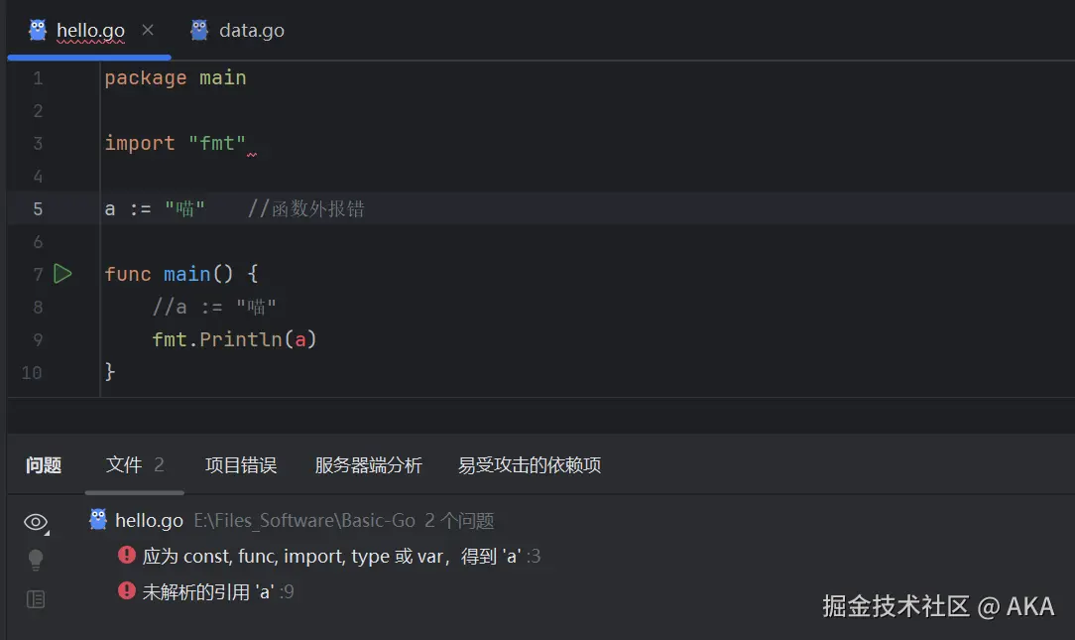Screen dimensions: 1075x640
Task: Click the red error icon for unresolved reference 'a'
Action: [x=127, y=591]
